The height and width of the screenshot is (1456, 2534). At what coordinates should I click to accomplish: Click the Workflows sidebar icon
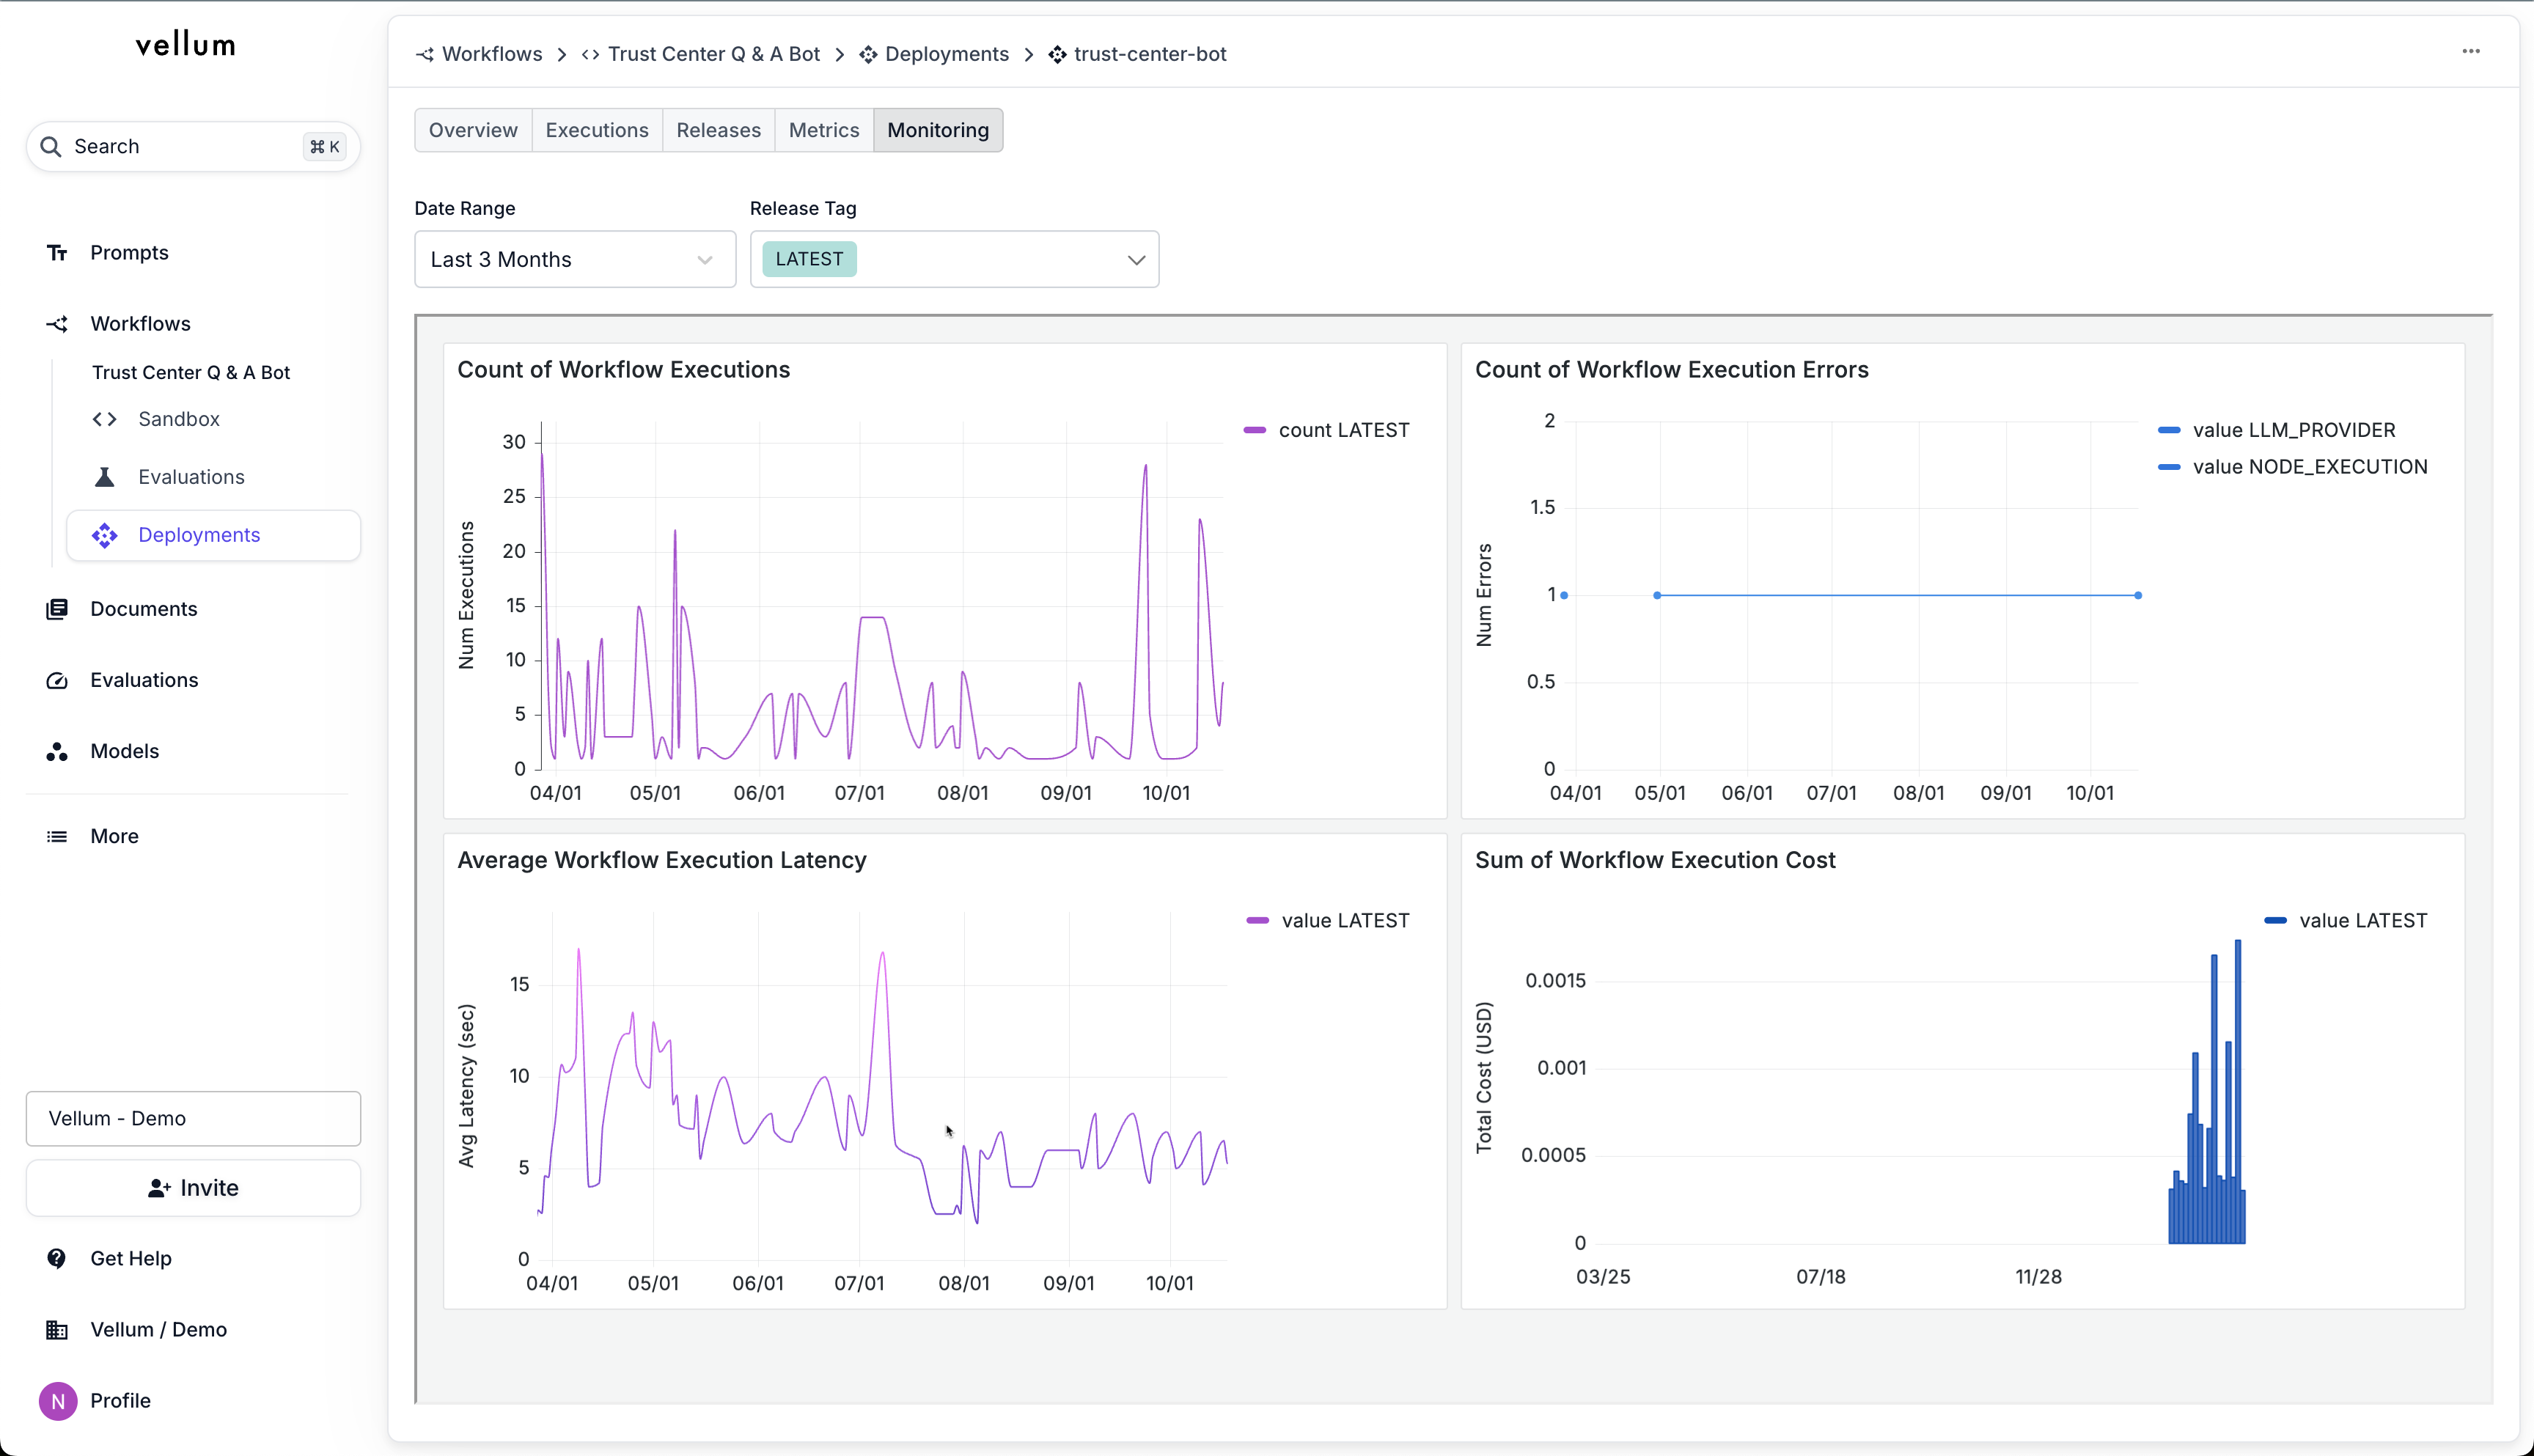(57, 324)
